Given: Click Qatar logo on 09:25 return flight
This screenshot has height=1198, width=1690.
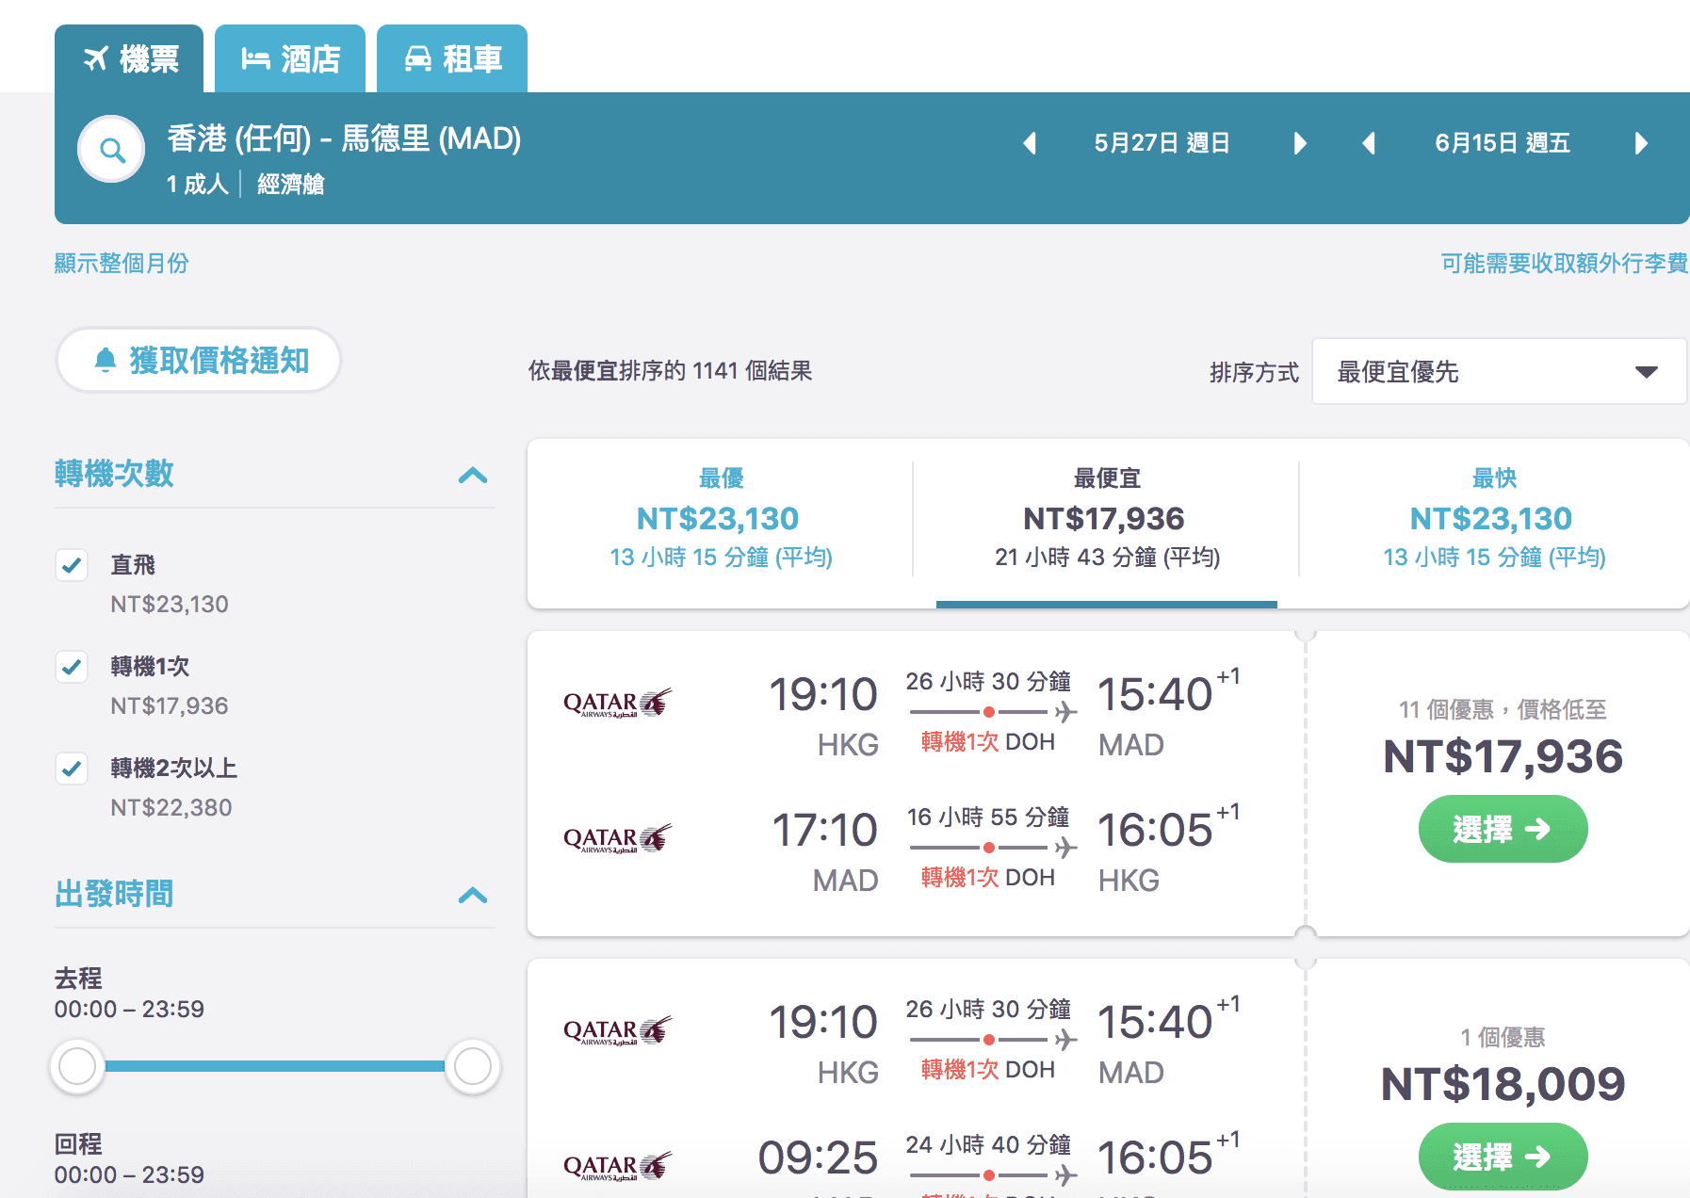Looking at the screenshot, I should pyautogui.click(x=617, y=1166).
